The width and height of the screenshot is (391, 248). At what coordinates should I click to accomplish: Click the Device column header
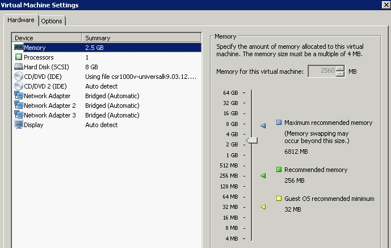click(47, 37)
